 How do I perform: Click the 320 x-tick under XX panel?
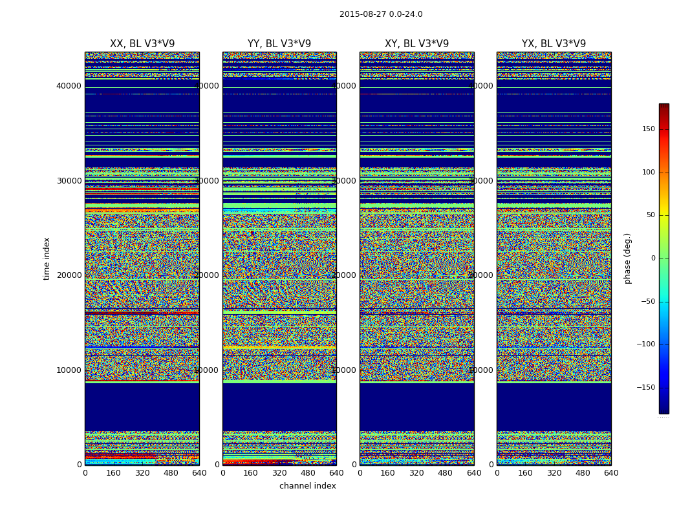point(142,473)
